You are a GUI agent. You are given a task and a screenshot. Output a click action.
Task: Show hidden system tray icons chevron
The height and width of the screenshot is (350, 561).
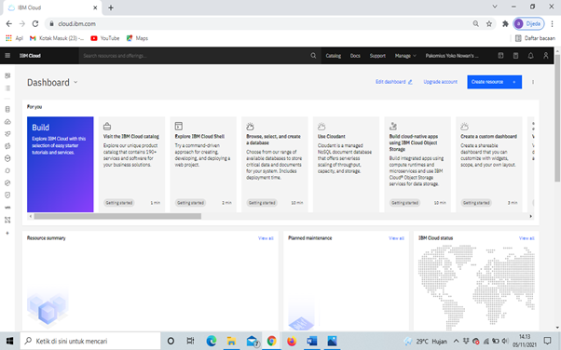tap(456, 341)
